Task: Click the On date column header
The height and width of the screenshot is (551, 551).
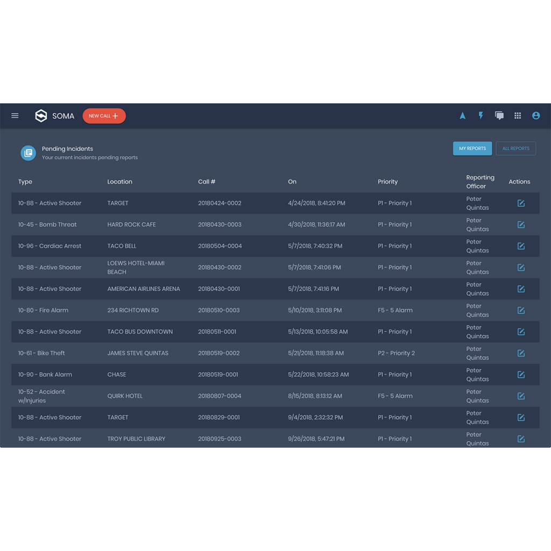Action: point(292,182)
